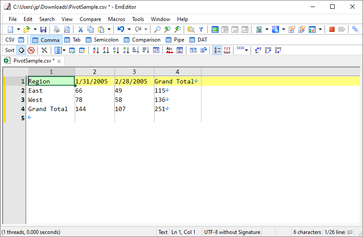
Task: Expand the Open file dropdown arrow
Action: [x=35, y=29]
